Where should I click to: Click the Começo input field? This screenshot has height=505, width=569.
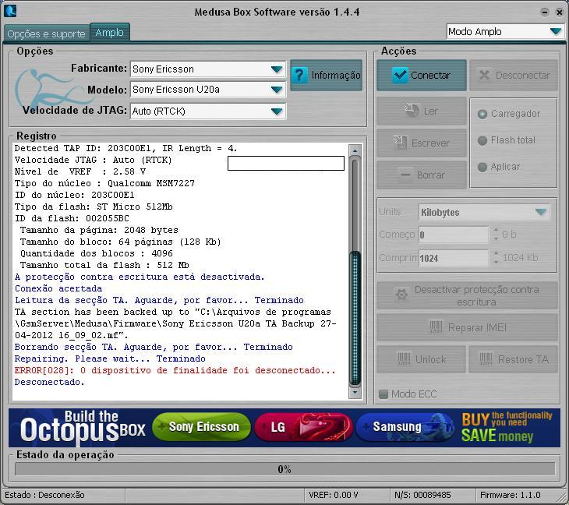click(453, 235)
